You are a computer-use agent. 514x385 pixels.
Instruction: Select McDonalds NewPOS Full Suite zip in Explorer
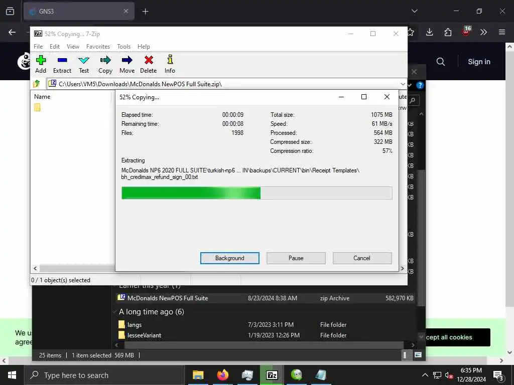click(266, 298)
